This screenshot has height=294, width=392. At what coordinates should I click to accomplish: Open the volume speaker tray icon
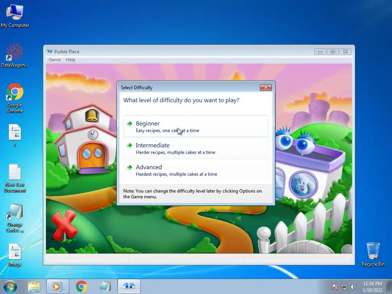[353, 287]
